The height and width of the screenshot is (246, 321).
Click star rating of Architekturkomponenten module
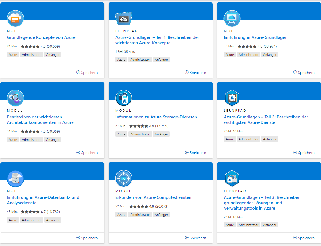(30, 132)
